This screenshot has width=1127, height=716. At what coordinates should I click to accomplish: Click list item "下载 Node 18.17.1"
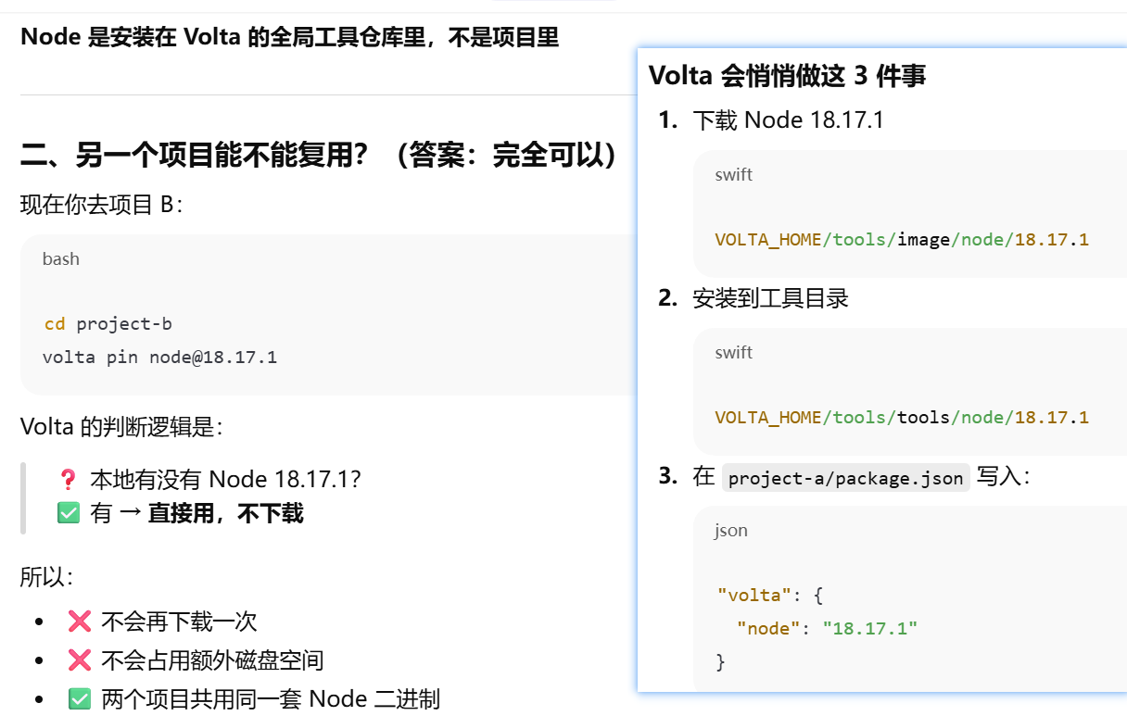pyautogui.click(x=789, y=119)
